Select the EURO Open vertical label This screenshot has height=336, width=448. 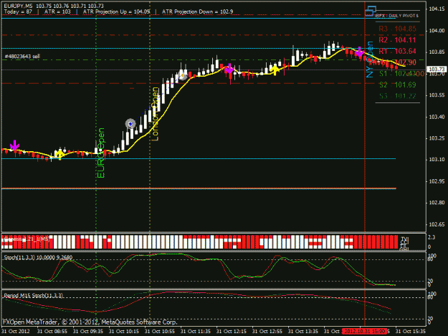(x=101, y=153)
